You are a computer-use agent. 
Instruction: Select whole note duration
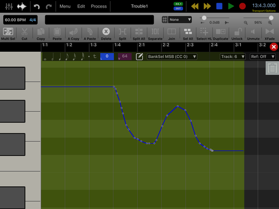pyautogui.click(x=45, y=59)
